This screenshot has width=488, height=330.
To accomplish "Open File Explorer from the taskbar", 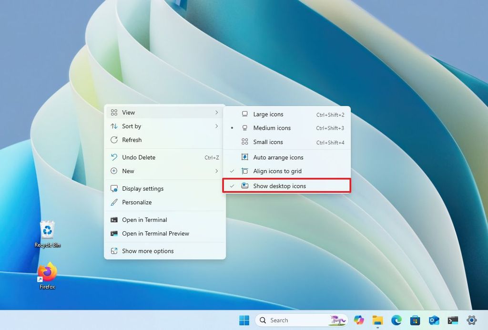I will coord(378,320).
